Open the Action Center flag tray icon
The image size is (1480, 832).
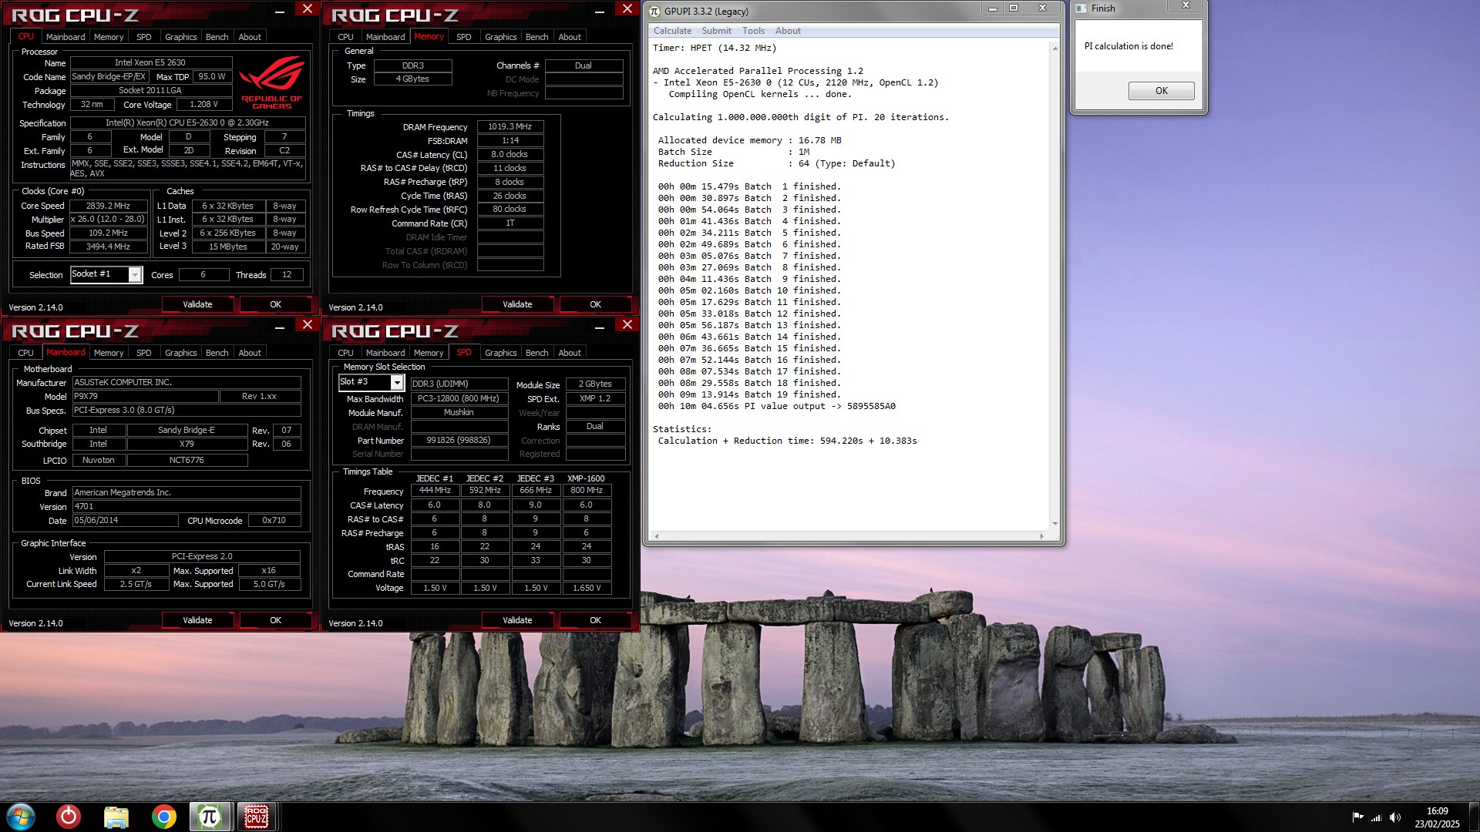1357,817
